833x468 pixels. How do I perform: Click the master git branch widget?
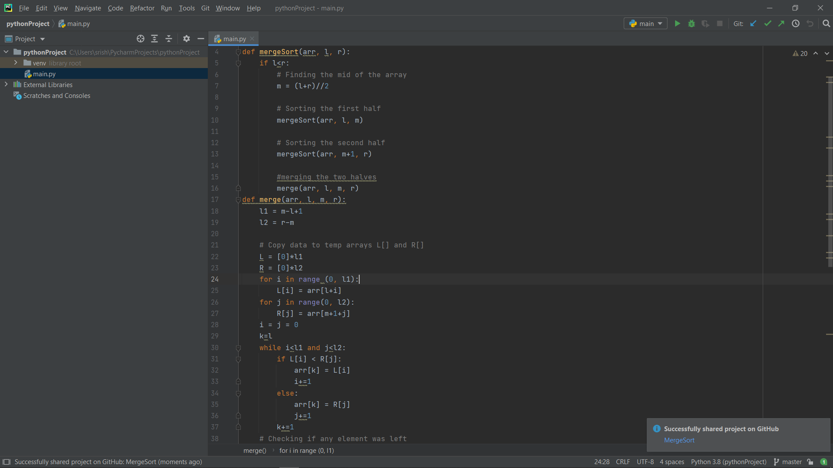coord(788,462)
